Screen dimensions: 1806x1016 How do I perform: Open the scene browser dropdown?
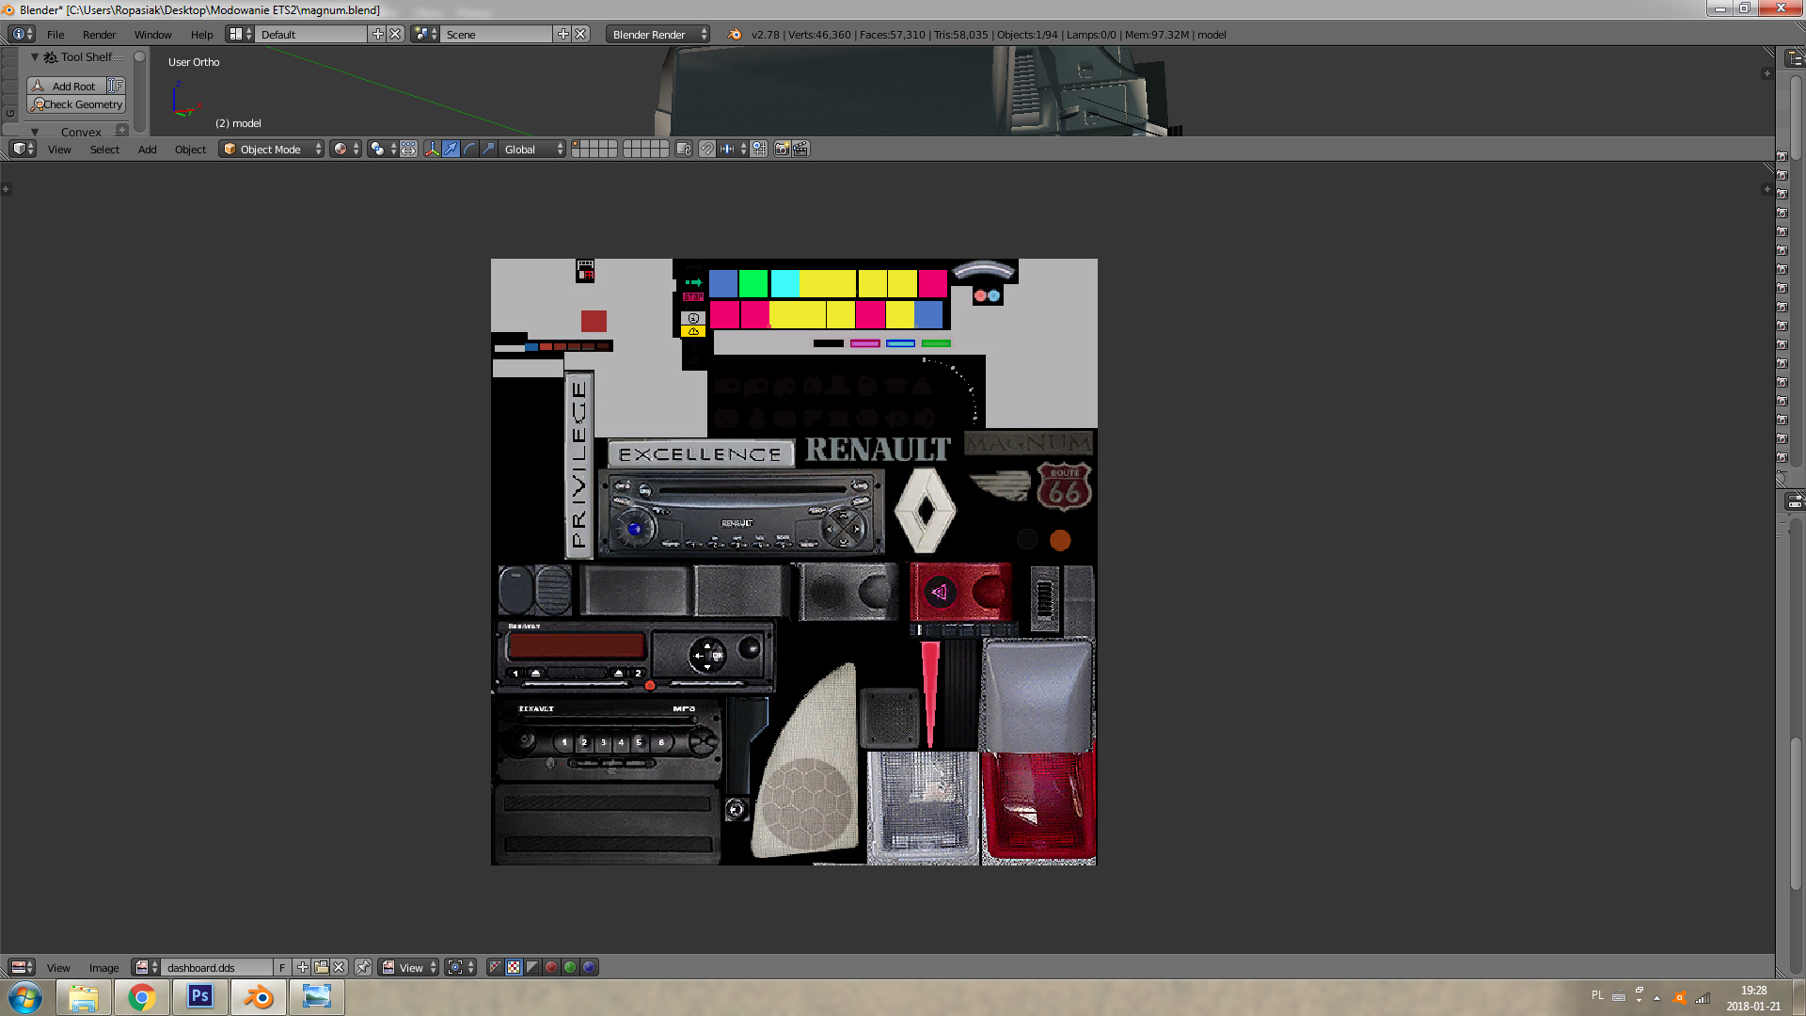425,35
